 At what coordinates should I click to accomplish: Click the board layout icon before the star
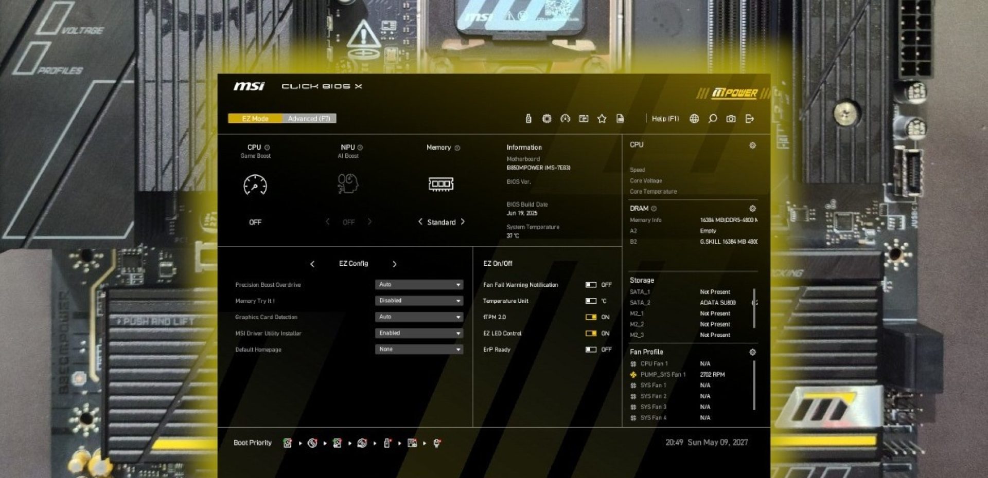(584, 119)
